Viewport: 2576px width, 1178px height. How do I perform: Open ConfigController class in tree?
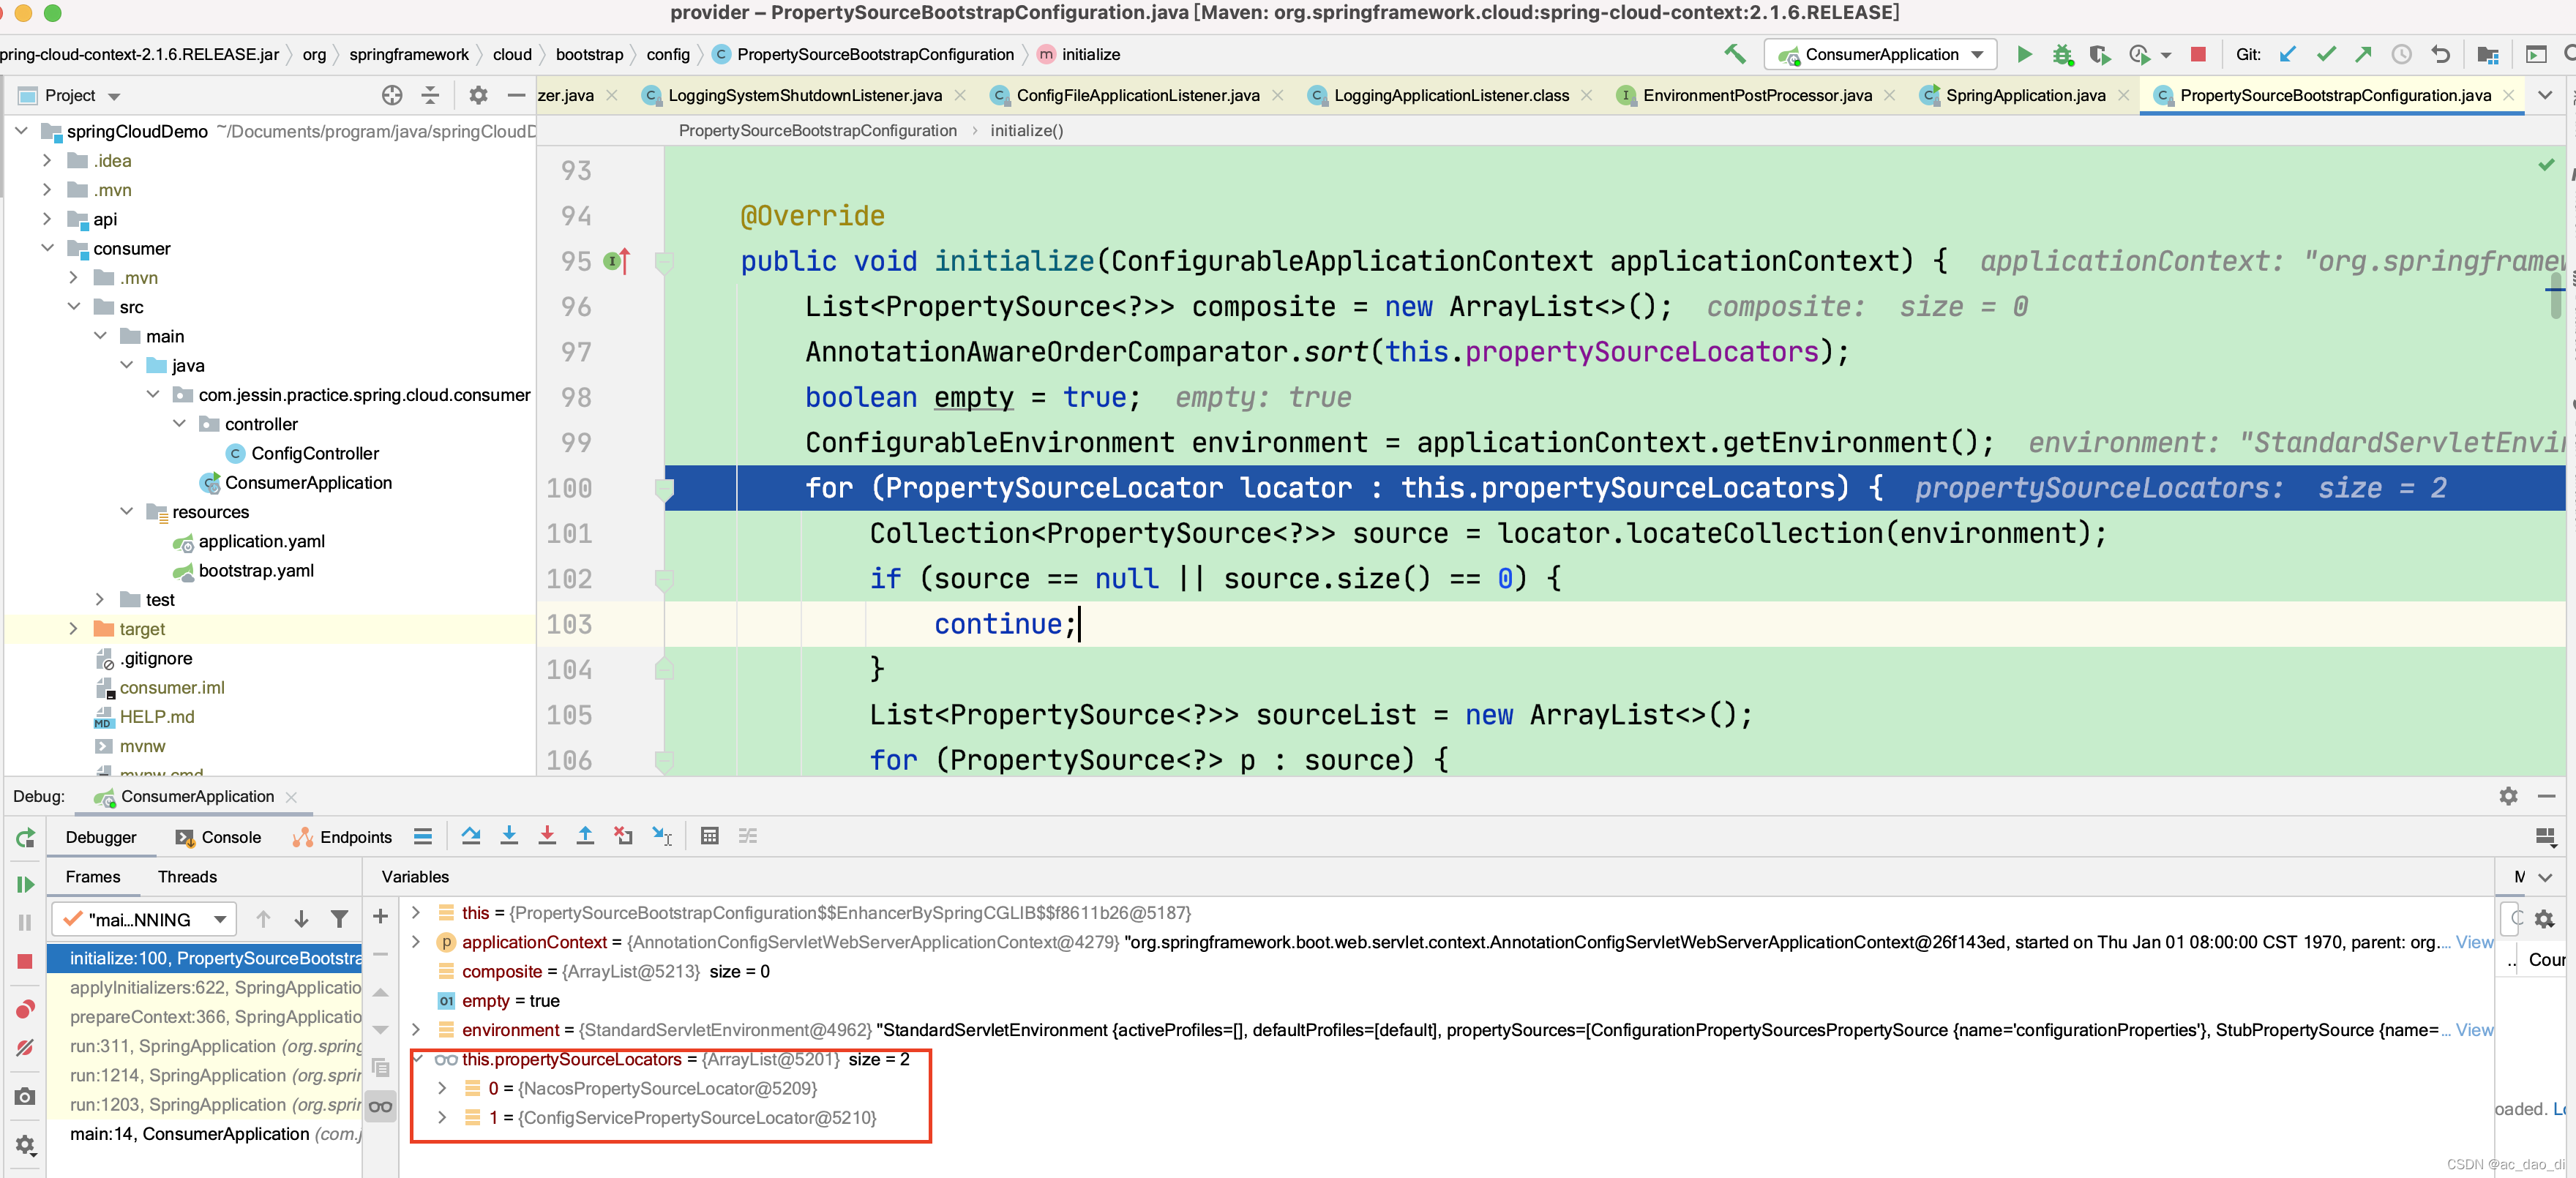[x=315, y=453]
